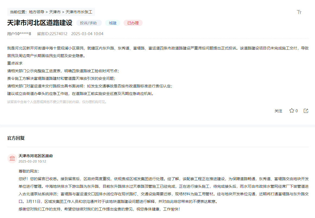Favorite the post with the star icon
This screenshot has height=218, width=315.
click(292, 111)
